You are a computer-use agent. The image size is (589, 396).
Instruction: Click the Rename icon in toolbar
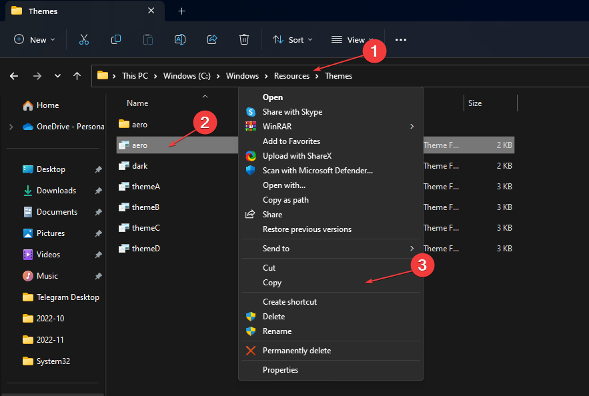click(180, 39)
